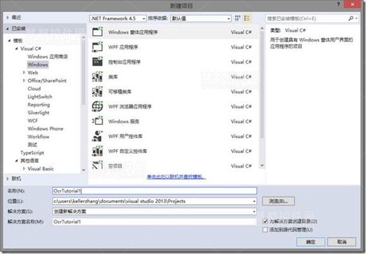This screenshot has width=366, height=254.
Task: Collapse the Visual C# tree node
Action: tap(17, 49)
